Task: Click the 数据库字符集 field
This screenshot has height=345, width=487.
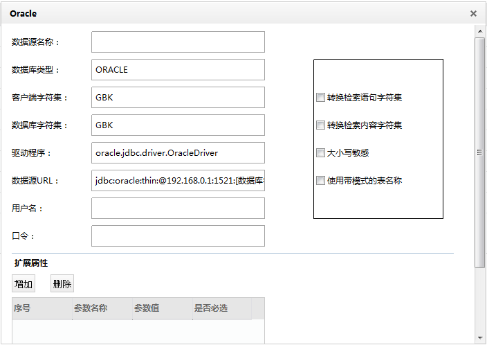Action: (178, 125)
